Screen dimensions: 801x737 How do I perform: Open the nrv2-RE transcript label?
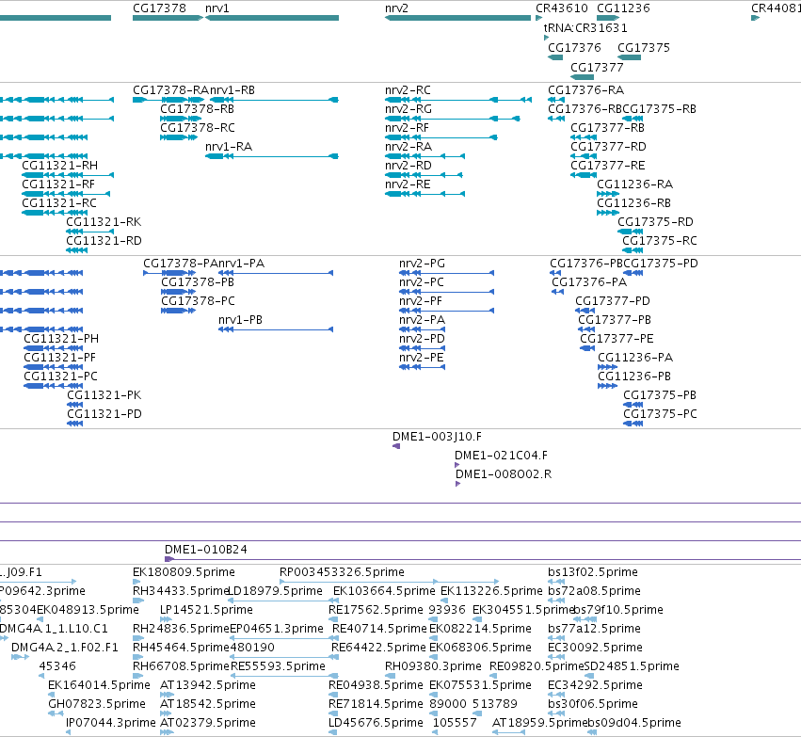pyautogui.click(x=408, y=184)
